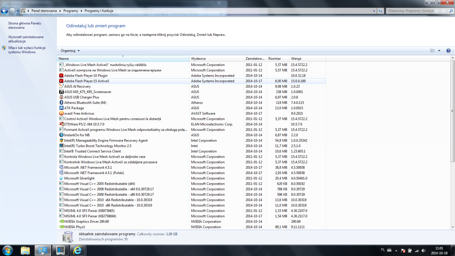Screen dimensions: 455x256
Task: Select Kontrola Windows Live Mesh ActiveX za daljinske veze
Action: [x=191, y=157]
